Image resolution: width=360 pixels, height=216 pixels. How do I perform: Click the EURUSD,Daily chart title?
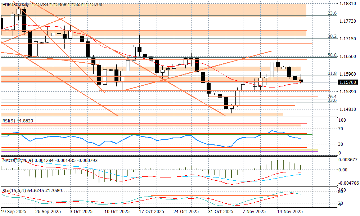pos(15,5)
